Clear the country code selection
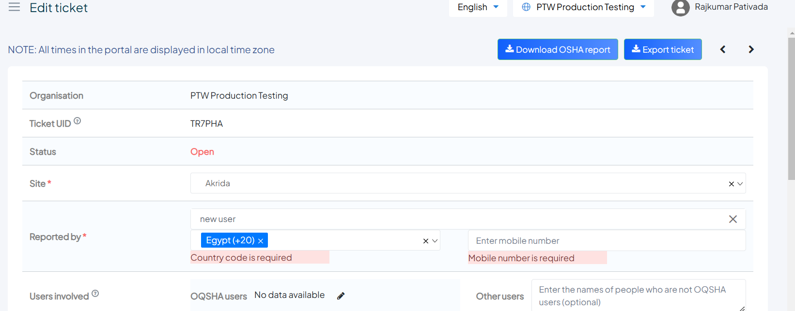The height and width of the screenshot is (311, 795). pyautogui.click(x=425, y=241)
